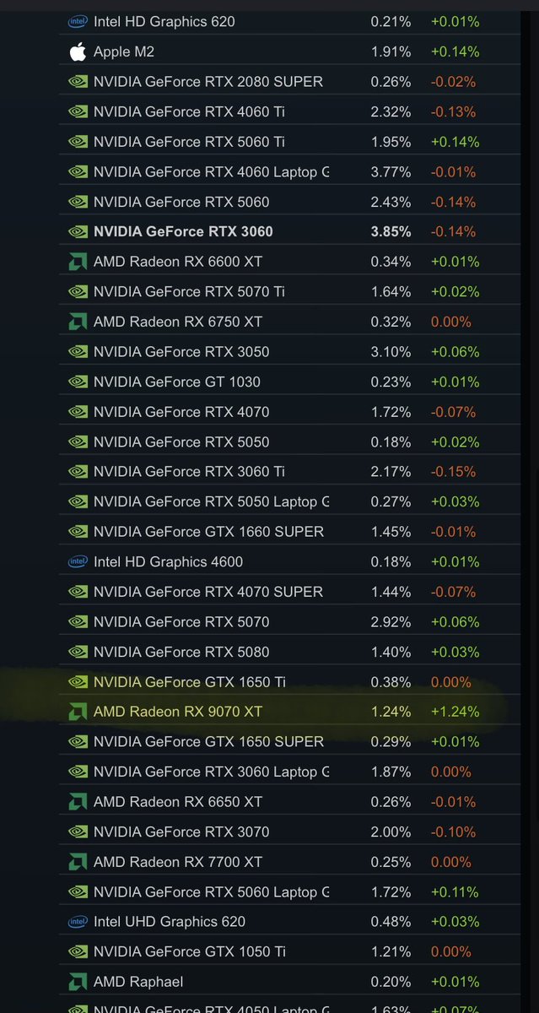Select 'NVIDIA GeForce RTX 3060 Laptop' row name
539x1013 pixels.
(x=212, y=772)
